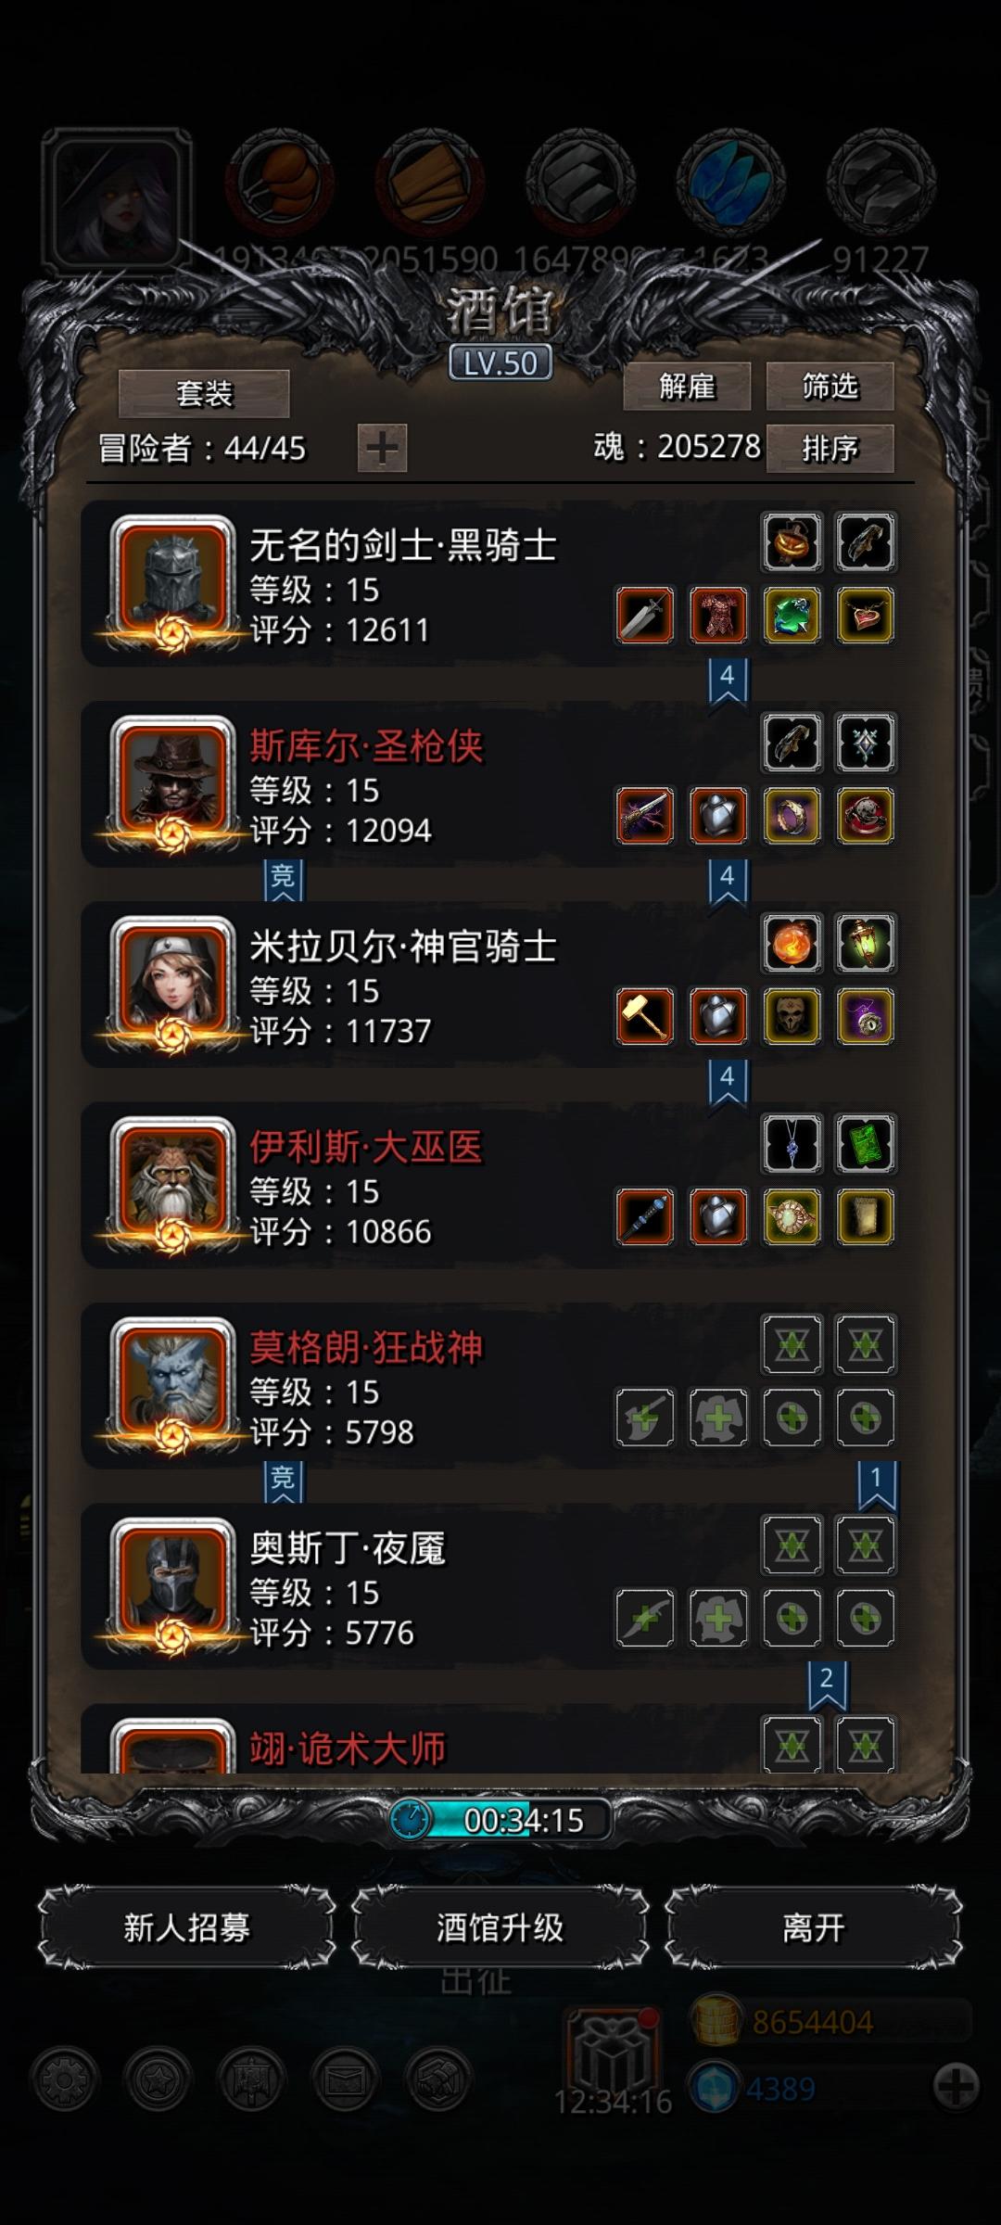The height and width of the screenshot is (2225, 1001).
Task: Leave the tavern with 离开
Action: (x=813, y=1927)
